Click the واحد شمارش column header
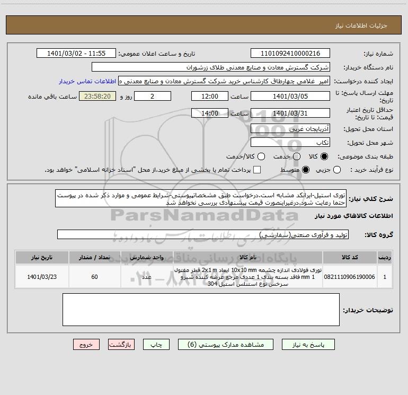This screenshot has width=408, height=395. point(147,258)
